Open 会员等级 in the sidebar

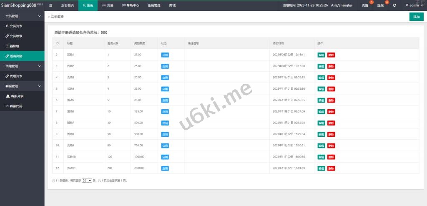pyautogui.click(x=16, y=36)
